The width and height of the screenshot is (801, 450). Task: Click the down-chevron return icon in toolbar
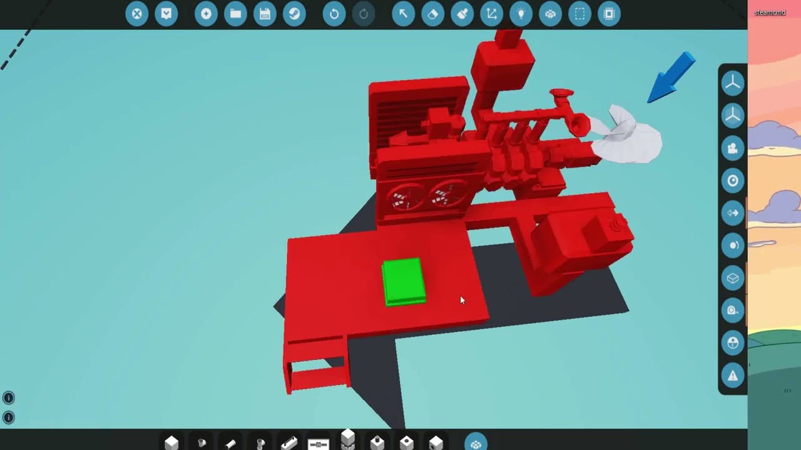(166, 14)
